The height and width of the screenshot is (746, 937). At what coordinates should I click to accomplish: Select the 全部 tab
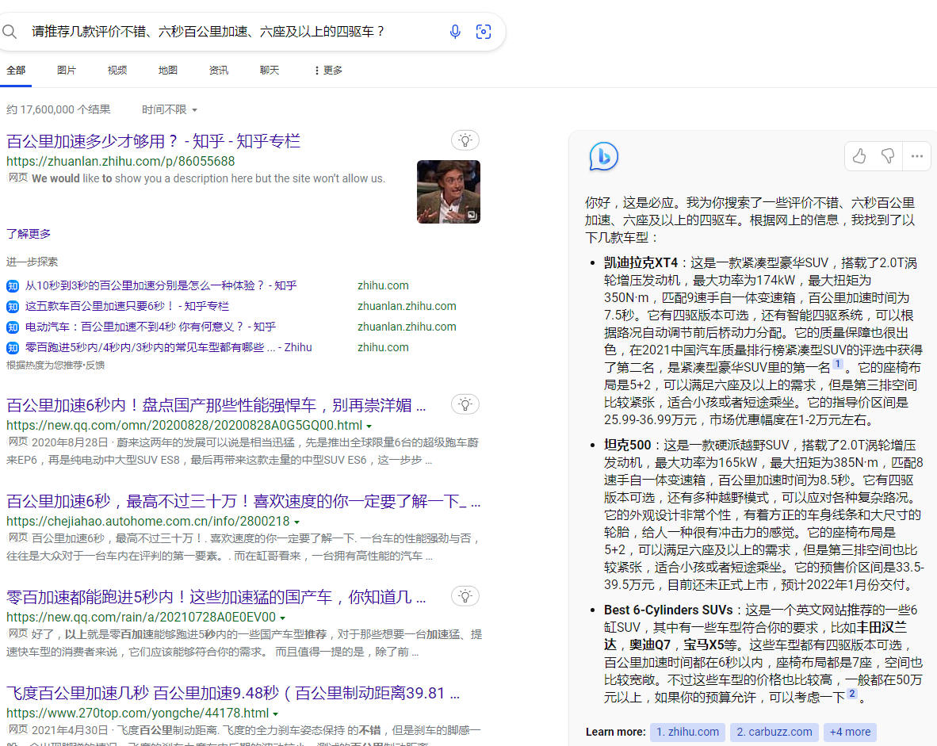16,71
